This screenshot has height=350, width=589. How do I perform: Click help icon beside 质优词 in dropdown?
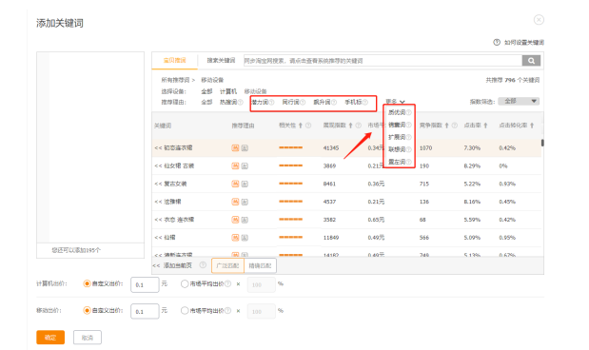pos(409,112)
